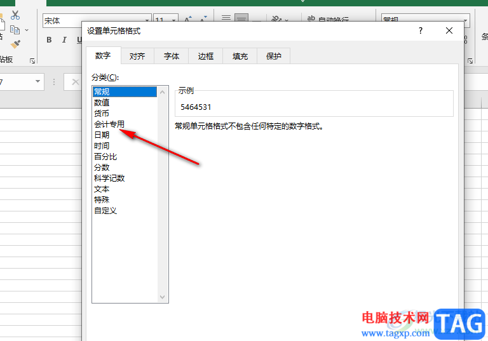The image size is (488, 341).
Task: Select 分数 in the category list
Action: click(125, 168)
